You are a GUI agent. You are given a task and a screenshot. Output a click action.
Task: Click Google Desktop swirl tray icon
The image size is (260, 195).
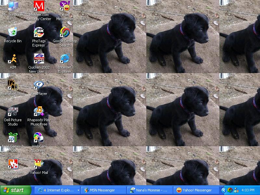230,190
